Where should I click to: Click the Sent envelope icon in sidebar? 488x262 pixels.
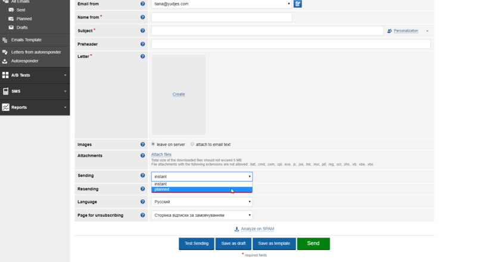11,10
